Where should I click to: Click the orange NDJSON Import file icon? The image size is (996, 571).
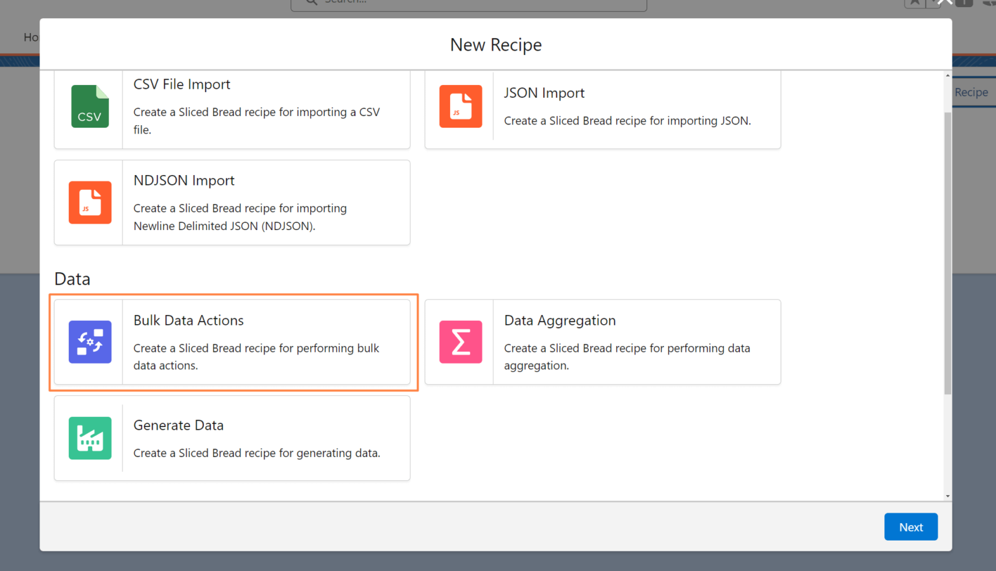[x=89, y=202]
